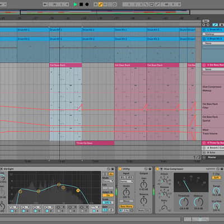224x224 pixels.
Task: Jump to the previous locator arrow
Action: point(203,25)
